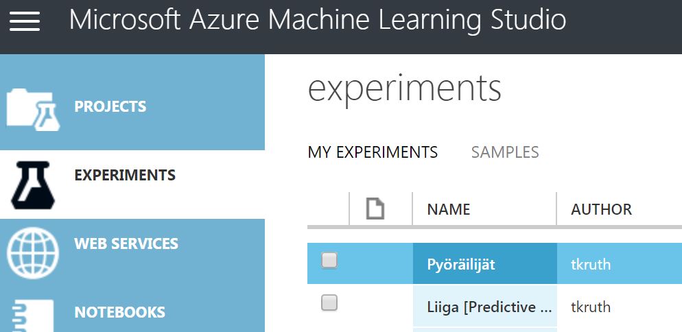Click author tkruth in the Pyöräilijät row

click(x=591, y=264)
